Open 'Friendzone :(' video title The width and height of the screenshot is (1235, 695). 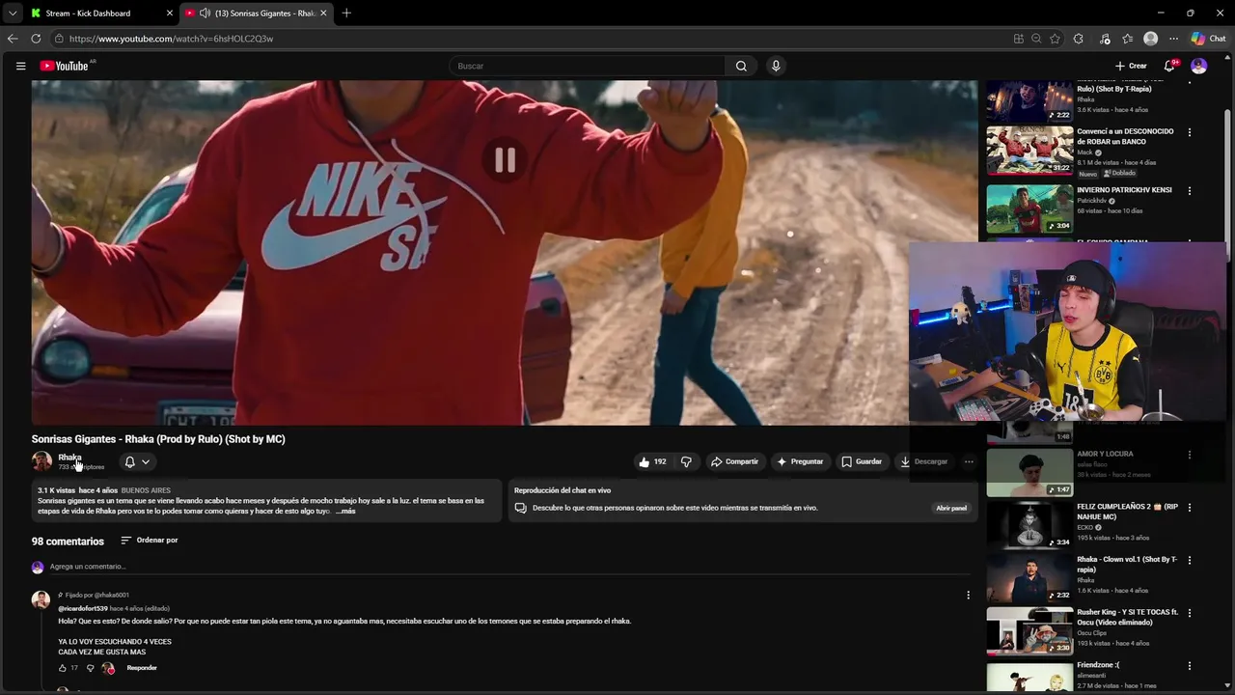click(1098, 665)
